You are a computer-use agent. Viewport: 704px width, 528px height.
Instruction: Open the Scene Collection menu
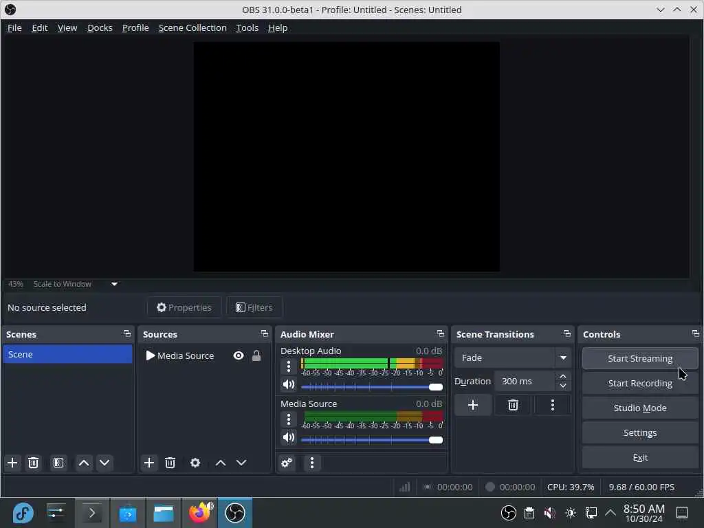tap(192, 27)
